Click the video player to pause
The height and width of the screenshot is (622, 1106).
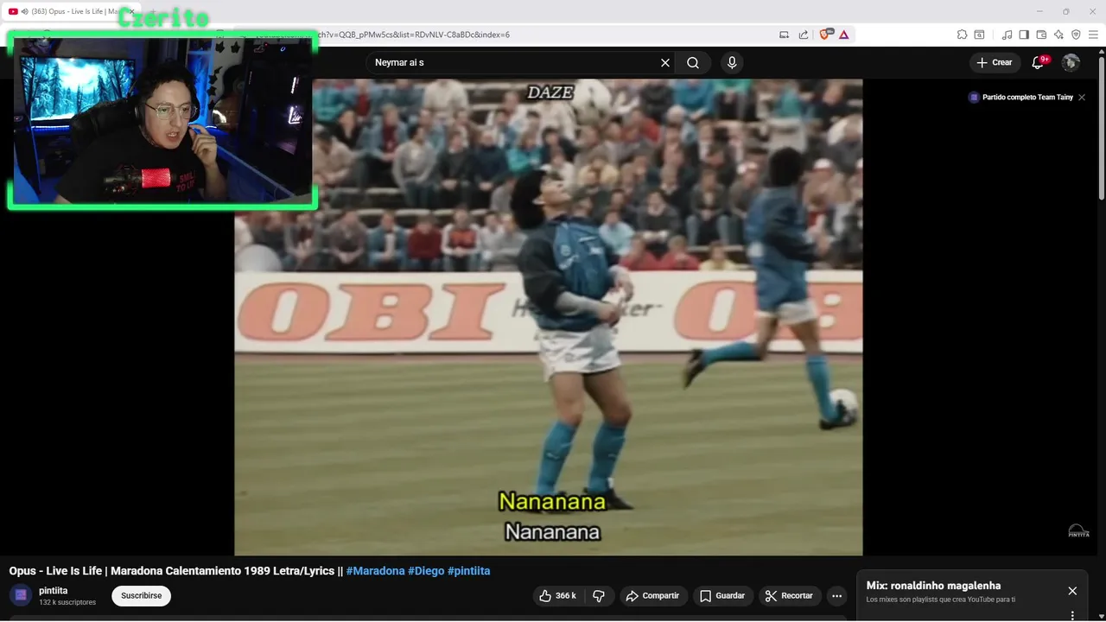pyautogui.click(x=549, y=317)
